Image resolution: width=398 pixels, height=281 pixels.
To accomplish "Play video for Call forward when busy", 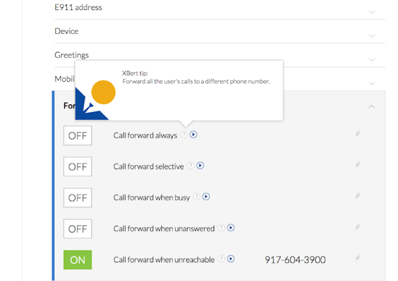I will 206,197.
